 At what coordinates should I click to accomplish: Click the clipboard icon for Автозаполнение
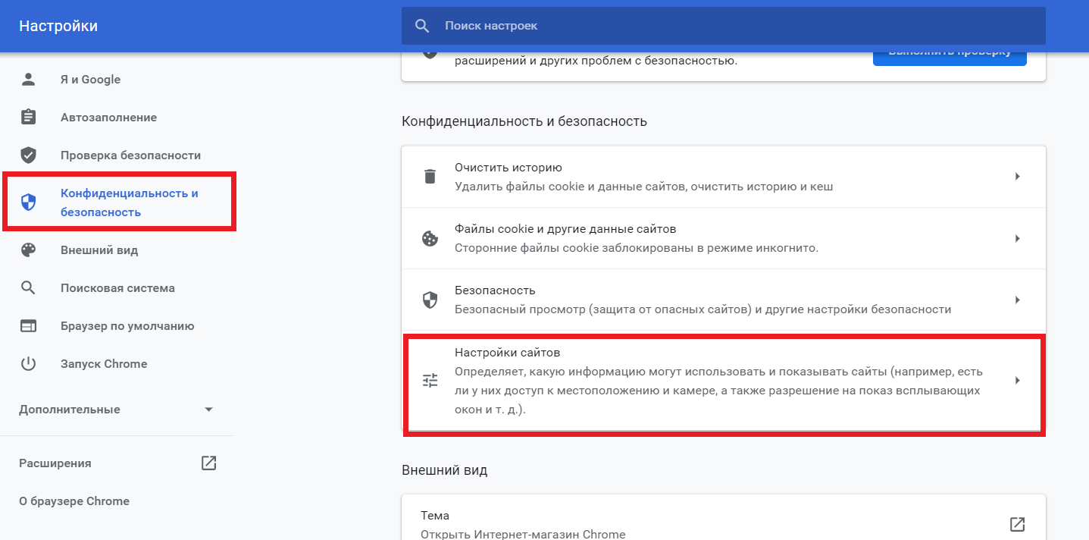tap(28, 118)
